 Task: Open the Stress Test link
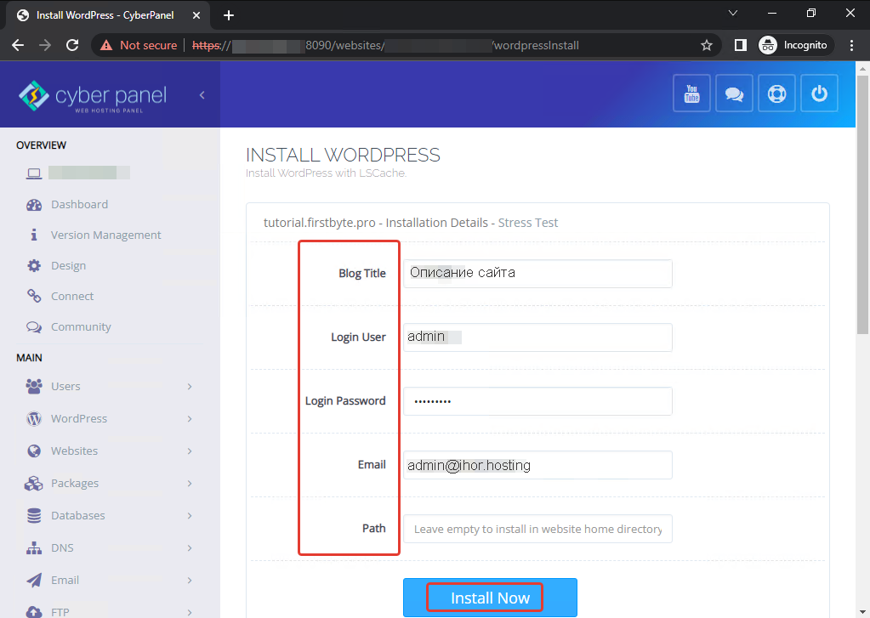[527, 223]
